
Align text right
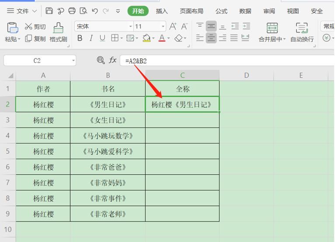tap(223, 38)
